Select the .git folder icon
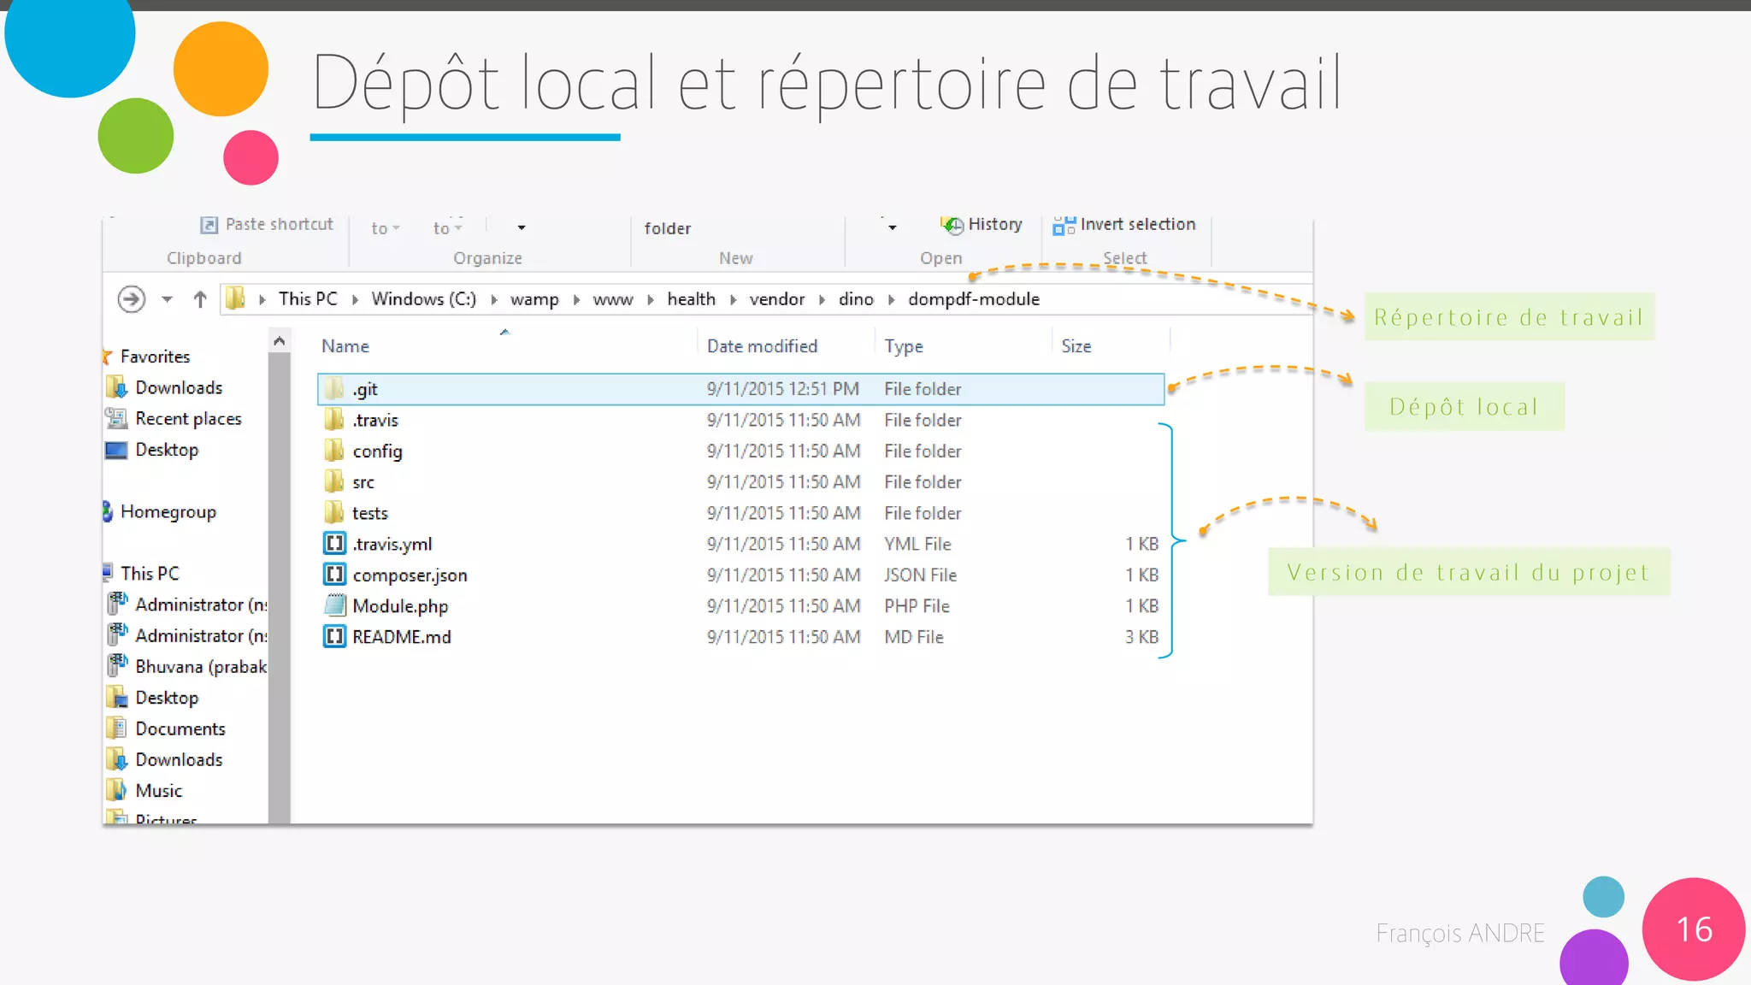Image resolution: width=1751 pixels, height=985 pixels. point(334,389)
